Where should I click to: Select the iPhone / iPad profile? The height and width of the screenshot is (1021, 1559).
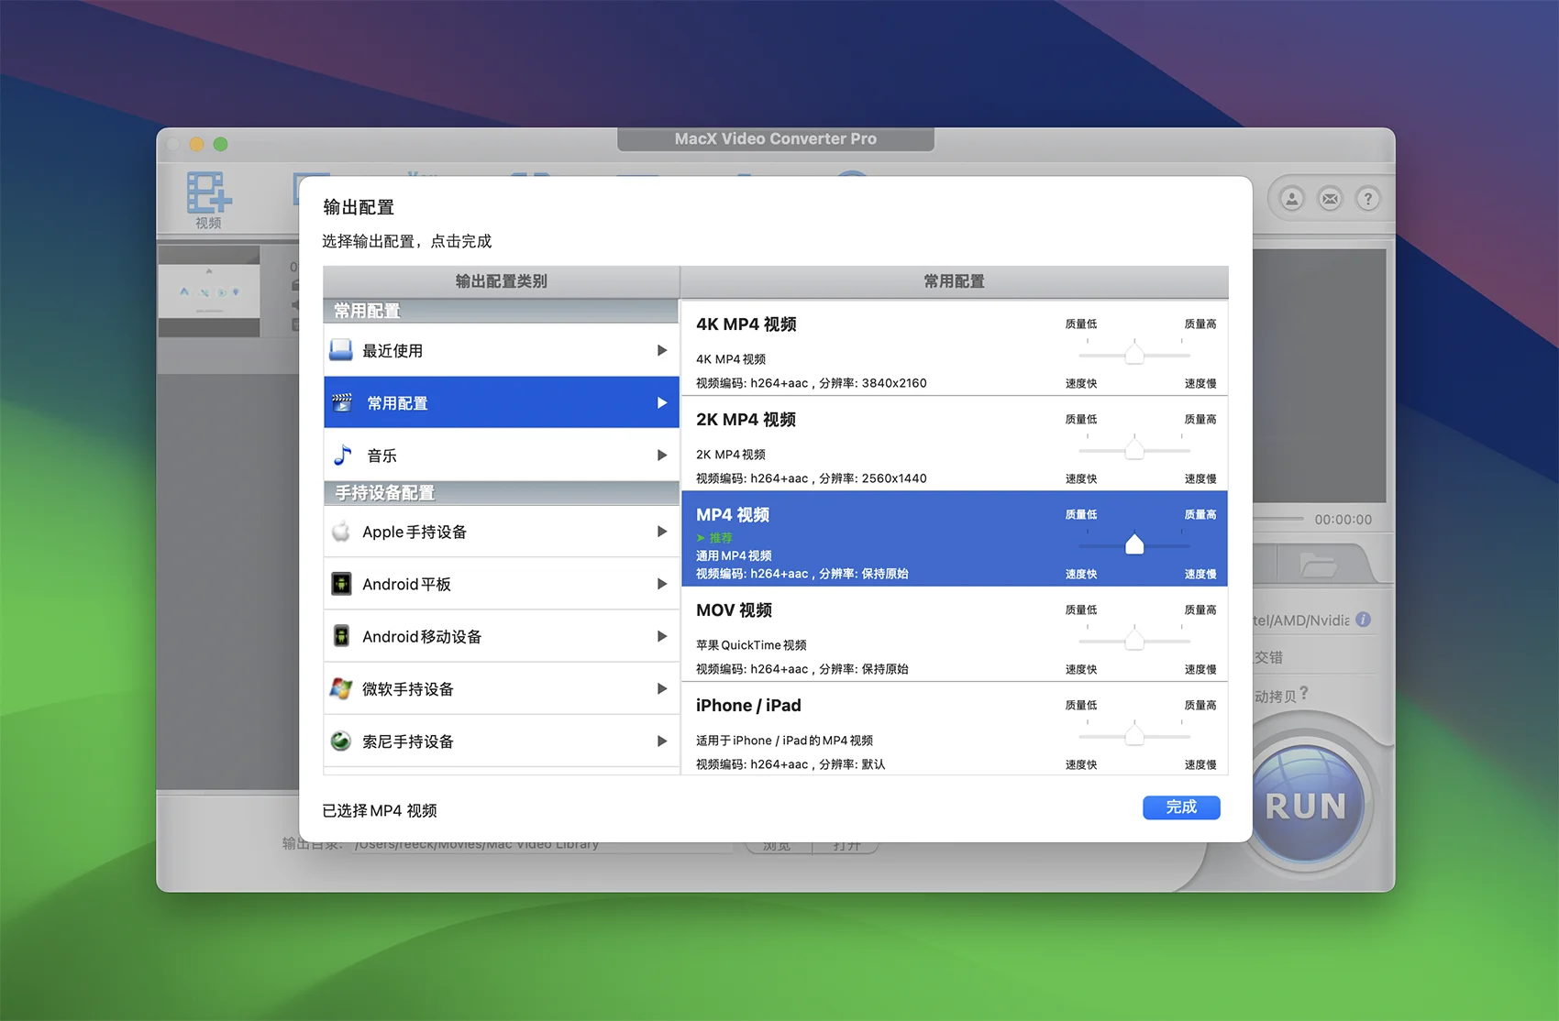pos(955,730)
